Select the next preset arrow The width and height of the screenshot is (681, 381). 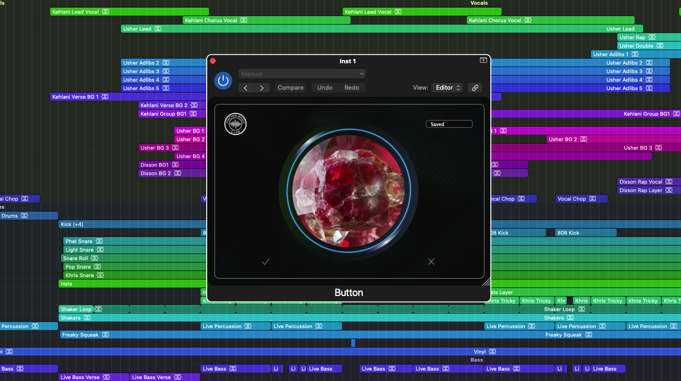click(262, 88)
